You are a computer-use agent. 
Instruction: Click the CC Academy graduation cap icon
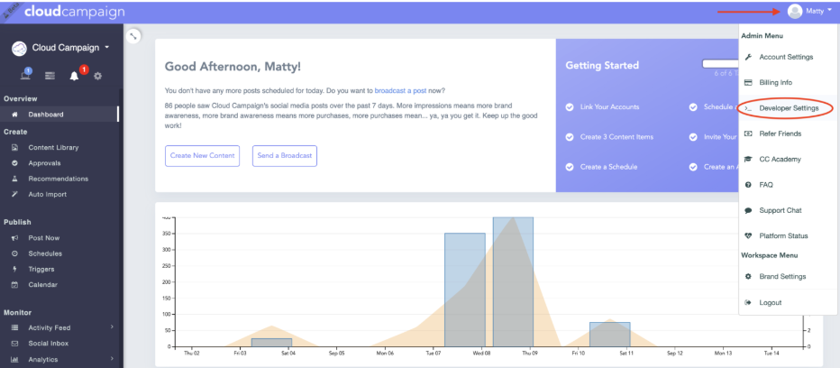point(748,160)
